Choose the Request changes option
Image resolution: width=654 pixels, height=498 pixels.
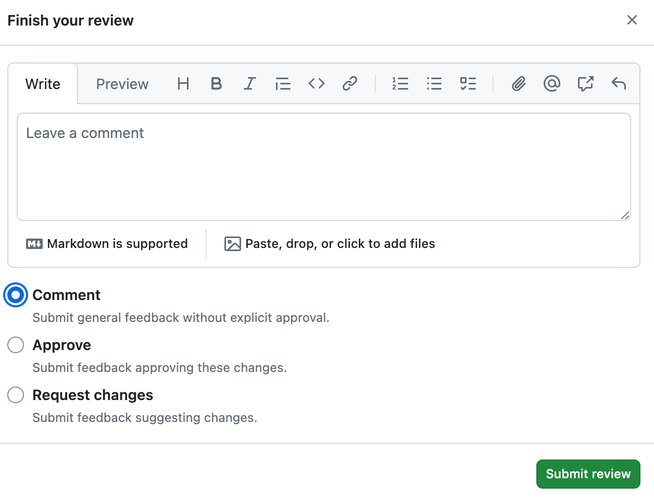pos(16,395)
